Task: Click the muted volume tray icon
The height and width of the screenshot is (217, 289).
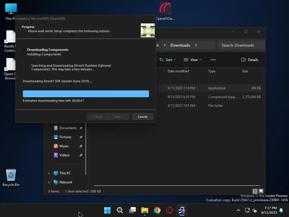Action: click(x=255, y=210)
